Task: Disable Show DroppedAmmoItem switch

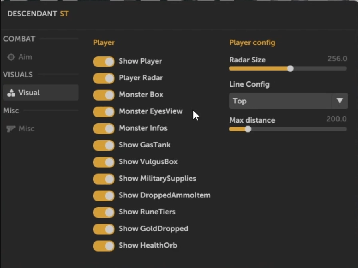Action: 104,196
